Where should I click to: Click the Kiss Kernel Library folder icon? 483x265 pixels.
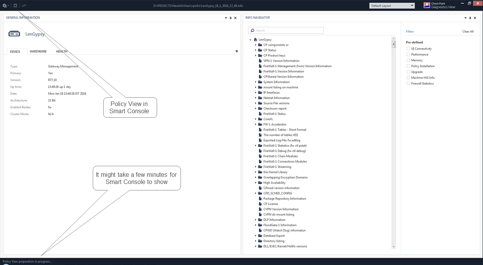pyautogui.click(x=260, y=172)
